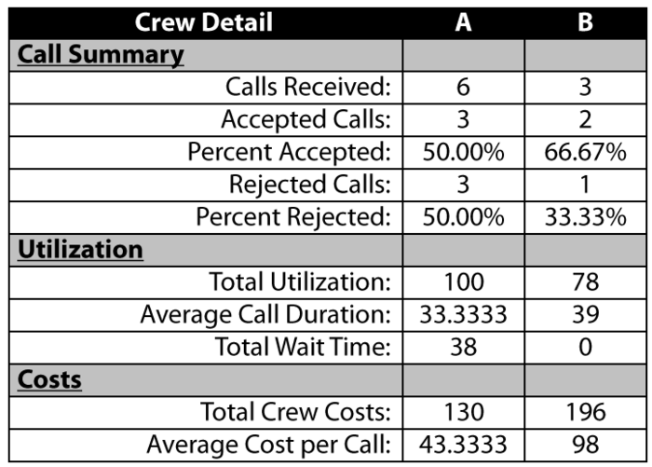Image resolution: width=652 pixels, height=467 pixels.
Task: Click the Costs section heading
Action: (x=49, y=379)
